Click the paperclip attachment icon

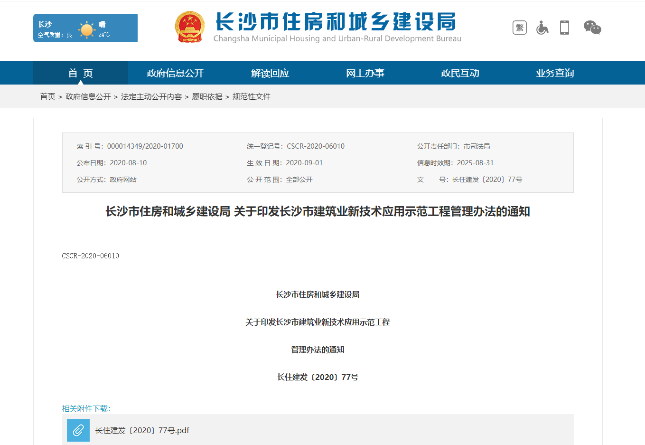point(78,430)
